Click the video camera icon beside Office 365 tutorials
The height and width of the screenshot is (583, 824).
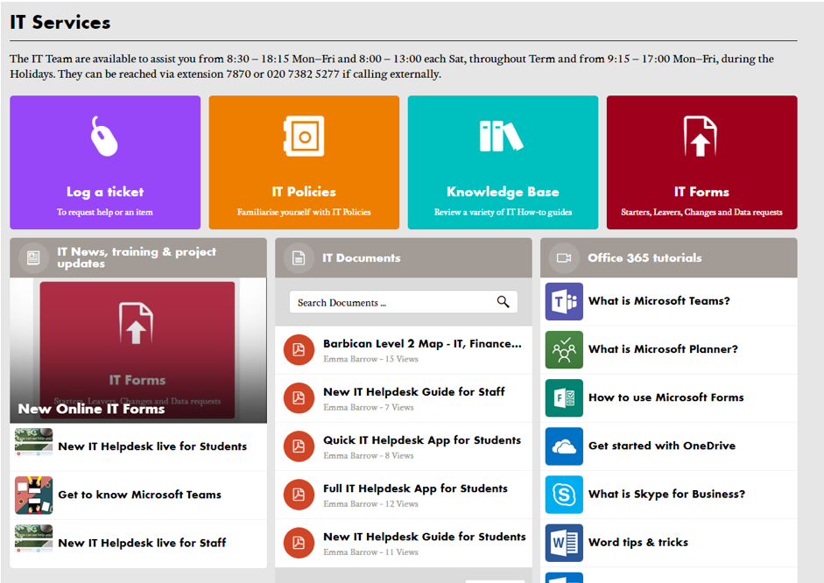point(564,257)
